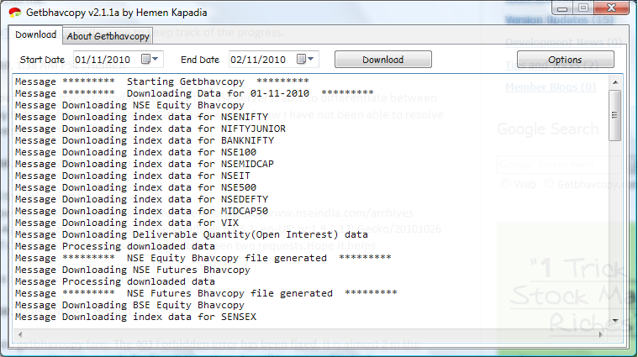This screenshot has height=357, width=638.
Task: Click 'NSE Futures Bhavcopy file generated' line
Action: tap(206, 293)
